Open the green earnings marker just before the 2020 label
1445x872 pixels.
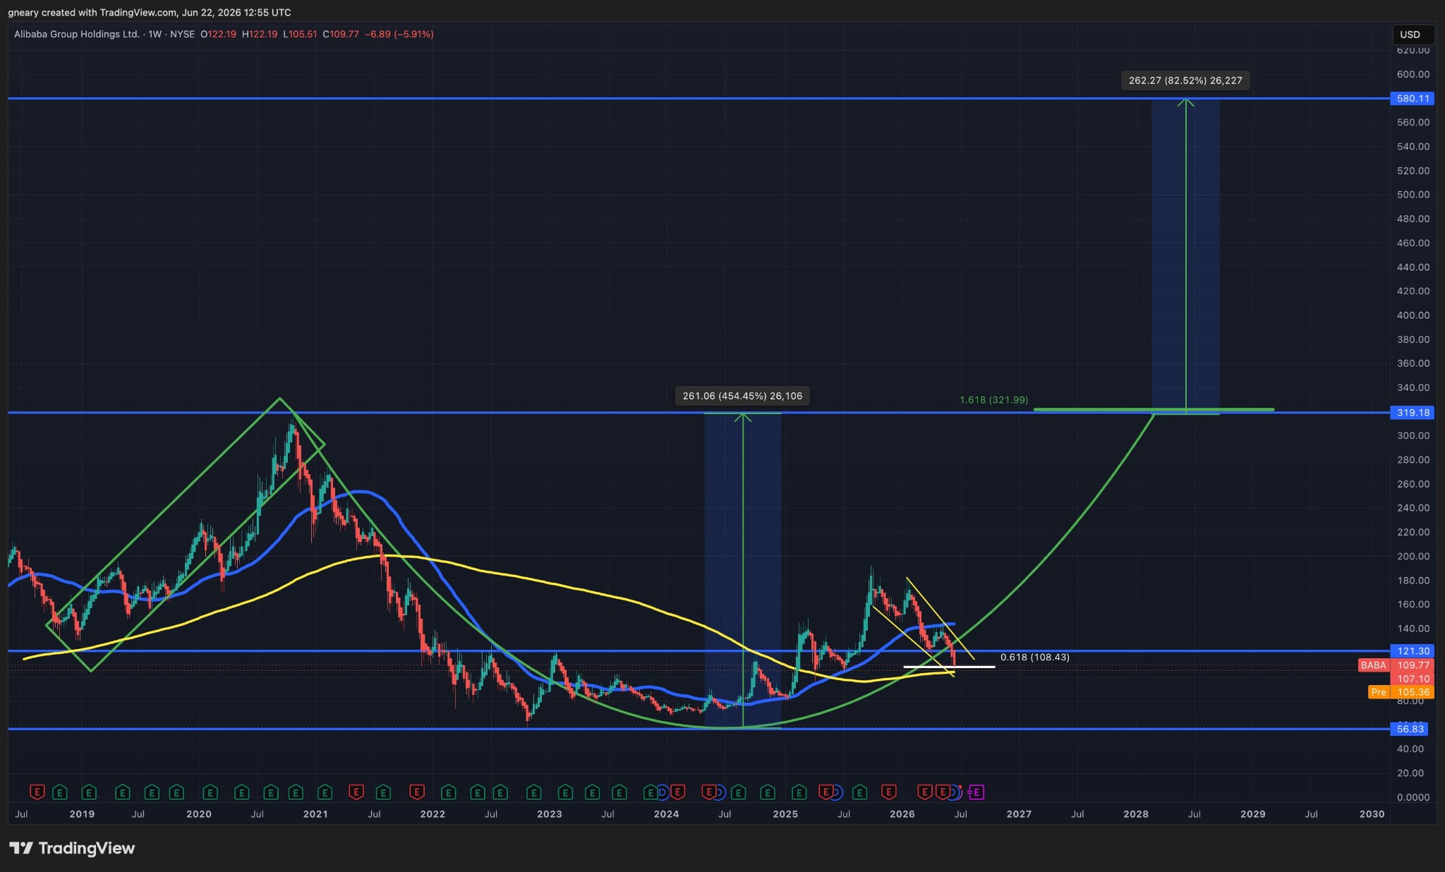coord(176,792)
